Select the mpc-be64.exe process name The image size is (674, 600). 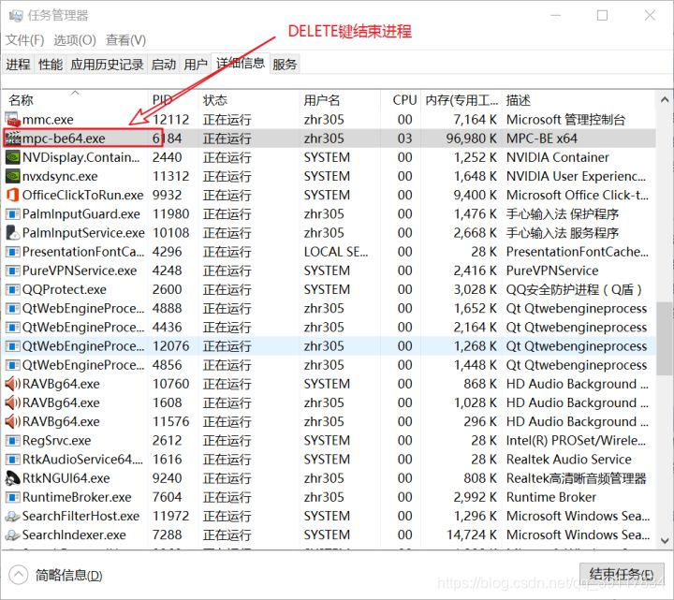coord(64,139)
